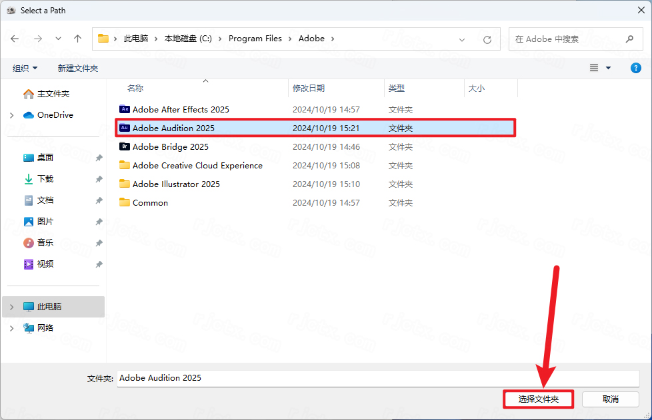
Task: Expand the 网络 item in the sidebar
Action: [12, 328]
